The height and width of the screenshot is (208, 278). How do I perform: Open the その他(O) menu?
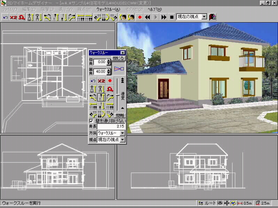tap(134, 9)
